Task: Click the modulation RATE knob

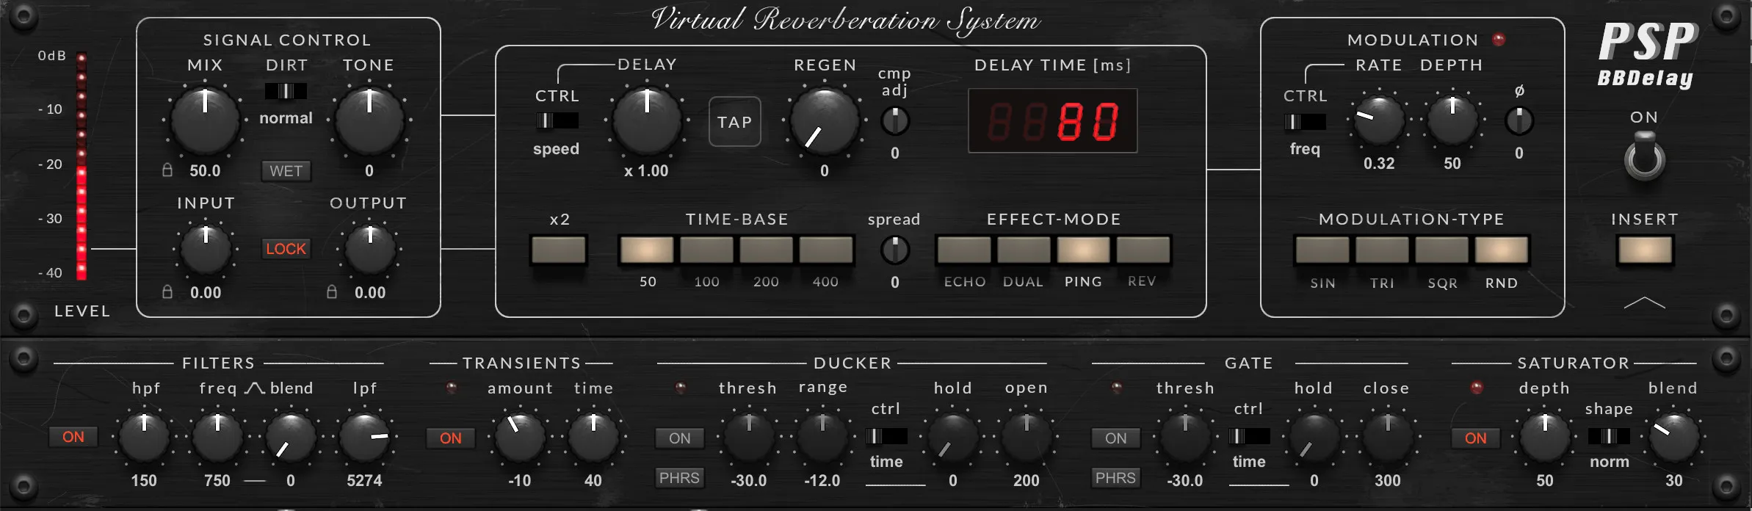Action: click(1378, 120)
